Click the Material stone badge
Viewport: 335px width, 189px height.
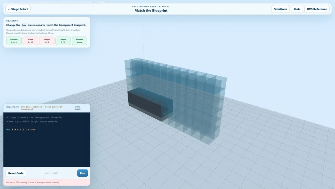pos(79,41)
